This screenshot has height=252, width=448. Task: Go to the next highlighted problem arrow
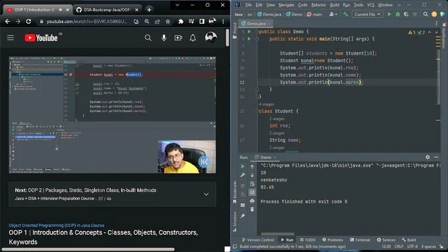click(436, 32)
